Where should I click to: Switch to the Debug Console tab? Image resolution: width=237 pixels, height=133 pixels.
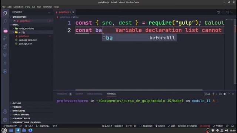click(x=95, y=94)
